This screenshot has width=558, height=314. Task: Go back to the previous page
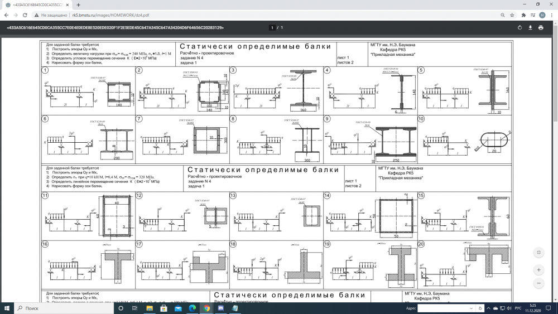pos(6,15)
